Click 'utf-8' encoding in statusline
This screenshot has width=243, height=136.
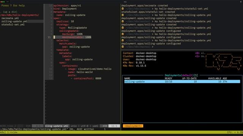[84, 126]
